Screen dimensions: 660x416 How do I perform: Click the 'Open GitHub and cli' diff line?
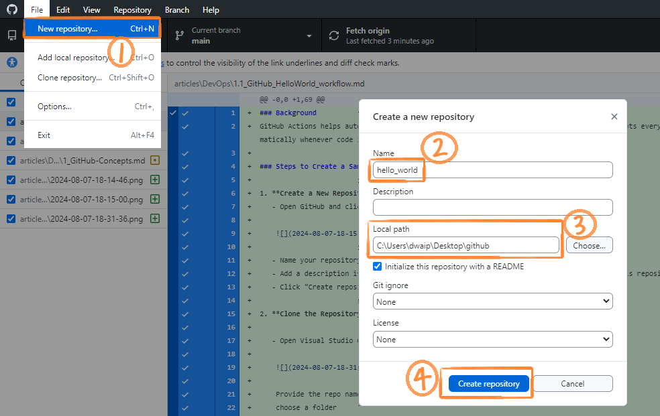(316, 207)
